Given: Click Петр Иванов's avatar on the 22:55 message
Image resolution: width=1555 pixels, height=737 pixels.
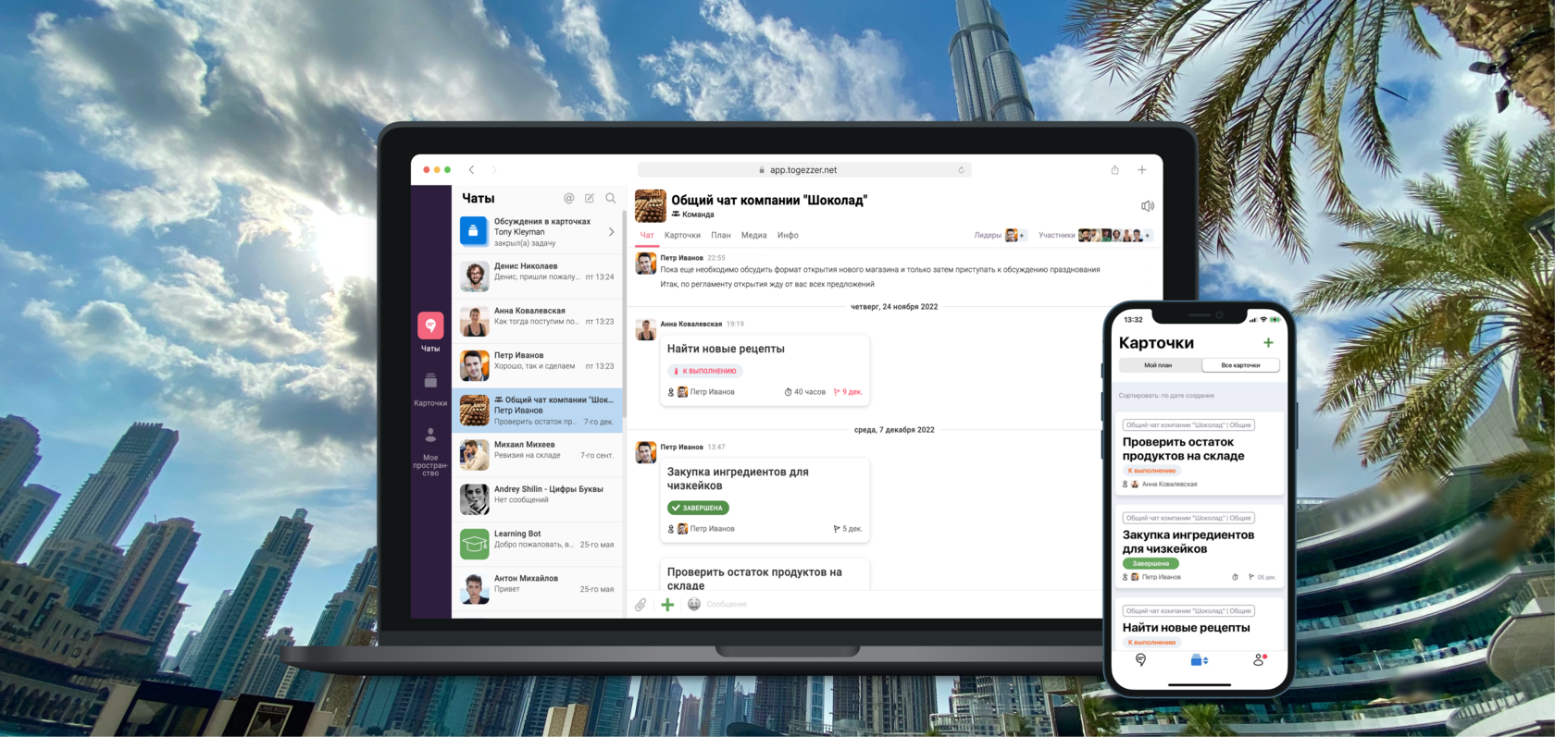Looking at the screenshot, I should pyautogui.click(x=646, y=264).
